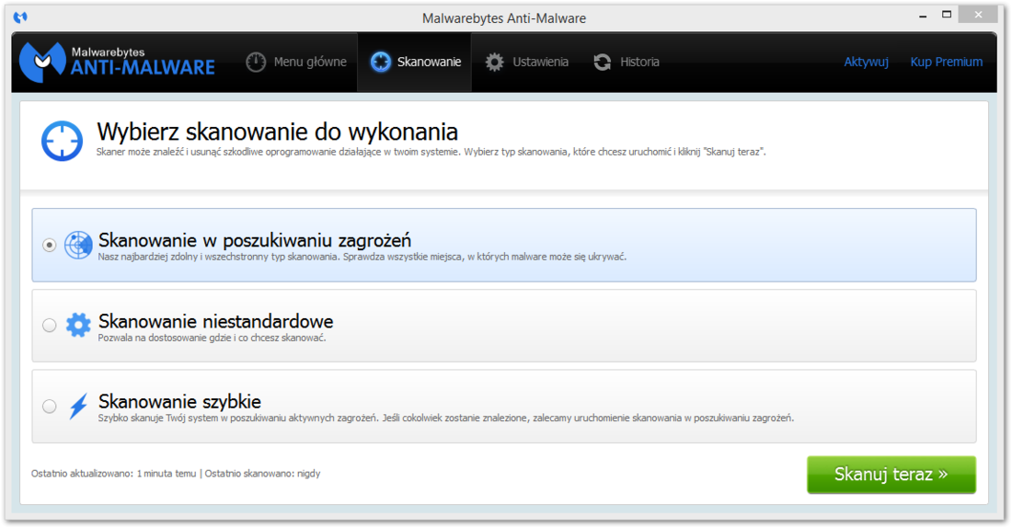This screenshot has width=1012, height=528.
Task: Click the Kup Premium link
Action: pyautogui.click(x=946, y=62)
